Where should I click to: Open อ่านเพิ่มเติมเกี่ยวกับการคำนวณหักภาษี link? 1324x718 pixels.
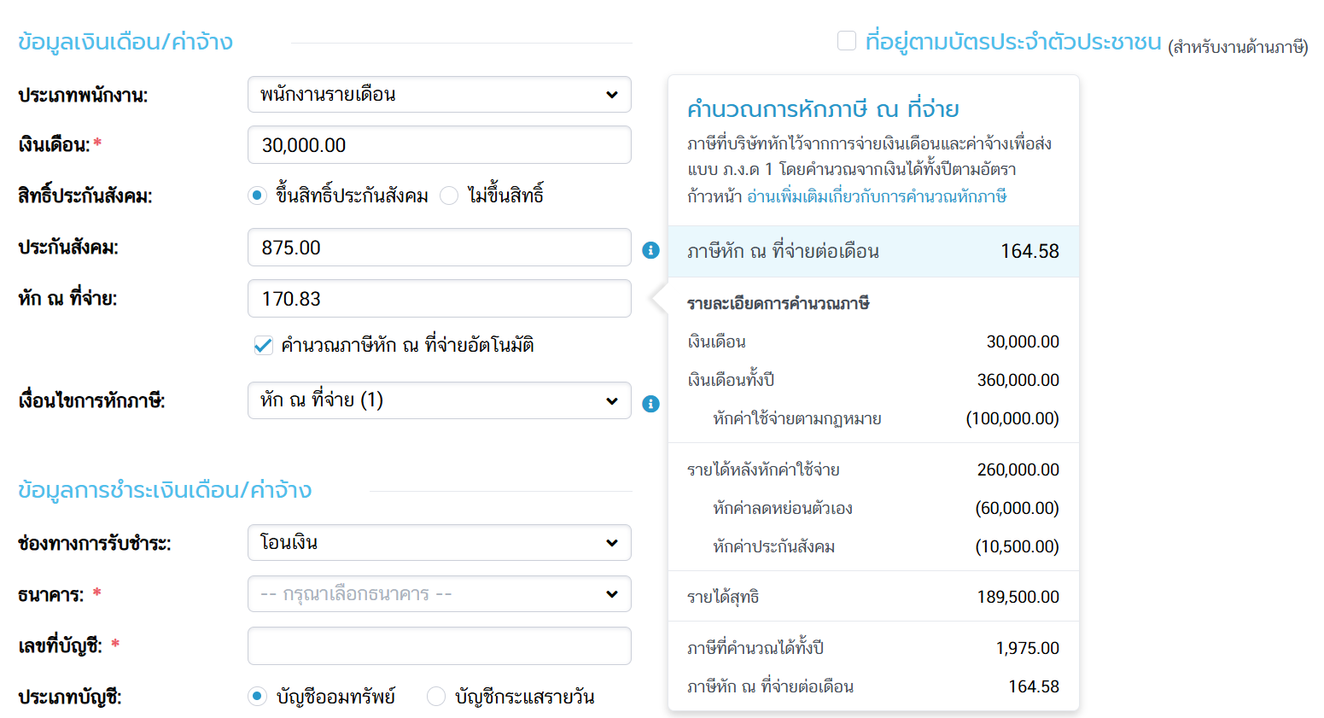(877, 196)
